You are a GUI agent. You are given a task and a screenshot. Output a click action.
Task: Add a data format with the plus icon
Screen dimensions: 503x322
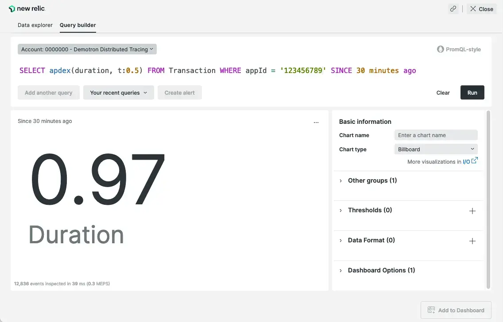tap(472, 241)
